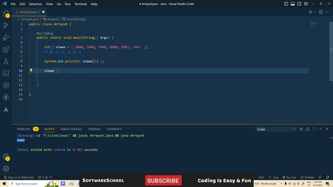Image resolution: width=333 pixels, height=187 pixels.
Task: Open the Testing flask view
Action: click(x=6, y=61)
